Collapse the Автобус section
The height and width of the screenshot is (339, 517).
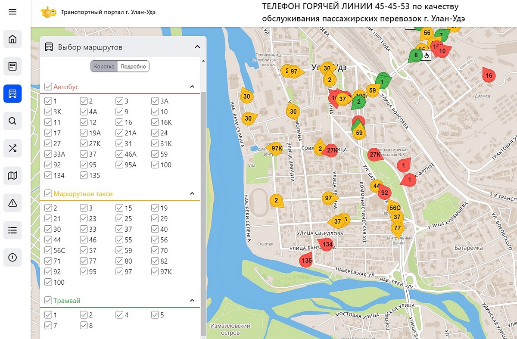click(192, 87)
